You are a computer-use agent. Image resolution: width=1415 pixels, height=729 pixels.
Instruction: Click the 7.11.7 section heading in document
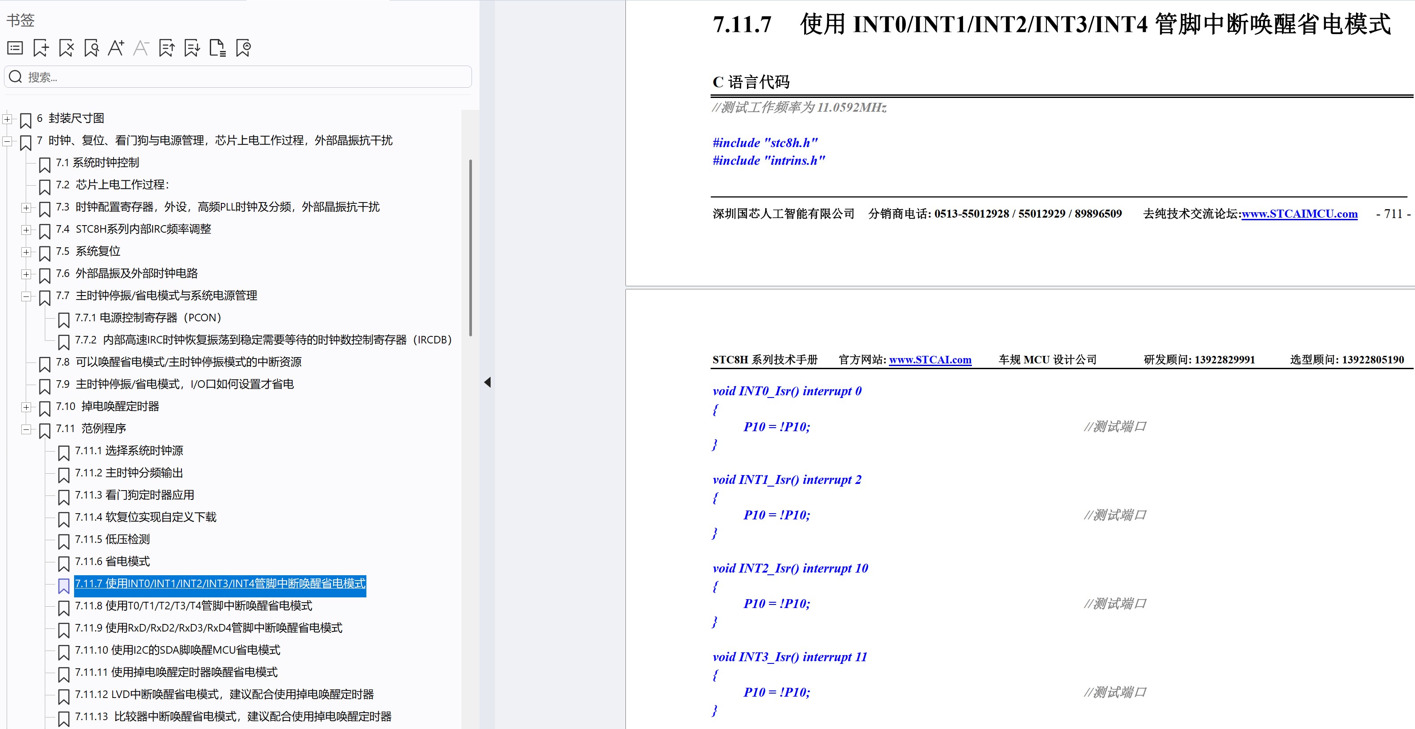point(1051,25)
